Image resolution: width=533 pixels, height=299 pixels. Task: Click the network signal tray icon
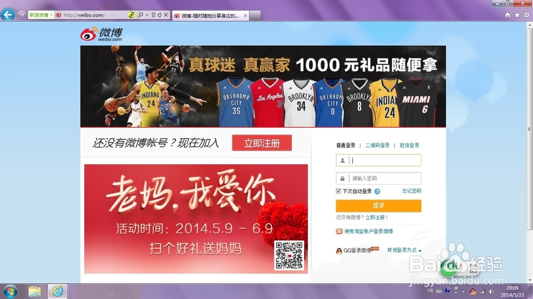point(482,292)
